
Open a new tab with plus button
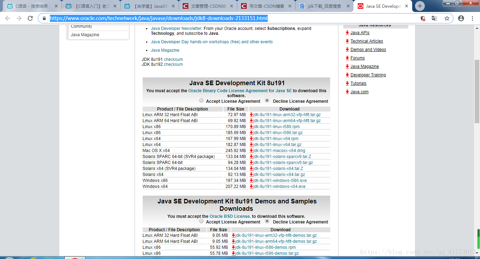tap(420, 6)
